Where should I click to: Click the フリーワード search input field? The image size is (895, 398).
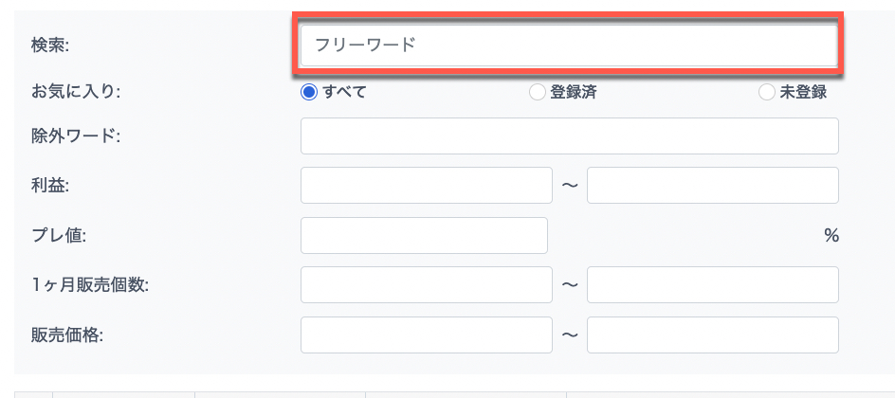[x=569, y=44]
